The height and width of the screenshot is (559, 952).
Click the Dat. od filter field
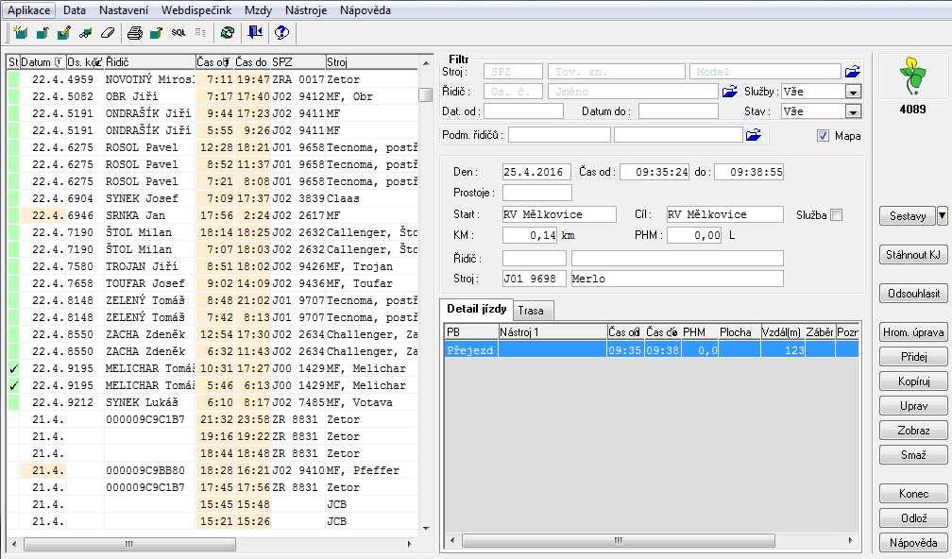[x=523, y=111]
